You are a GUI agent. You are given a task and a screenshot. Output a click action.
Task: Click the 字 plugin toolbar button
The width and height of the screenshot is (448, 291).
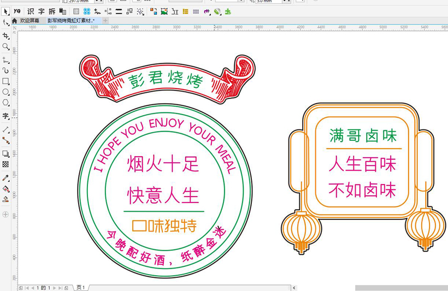click(x=42, y=11)
